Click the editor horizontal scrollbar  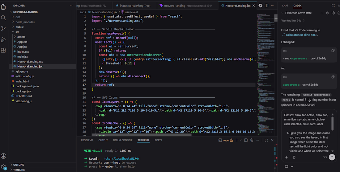click(x=141, y=135)
